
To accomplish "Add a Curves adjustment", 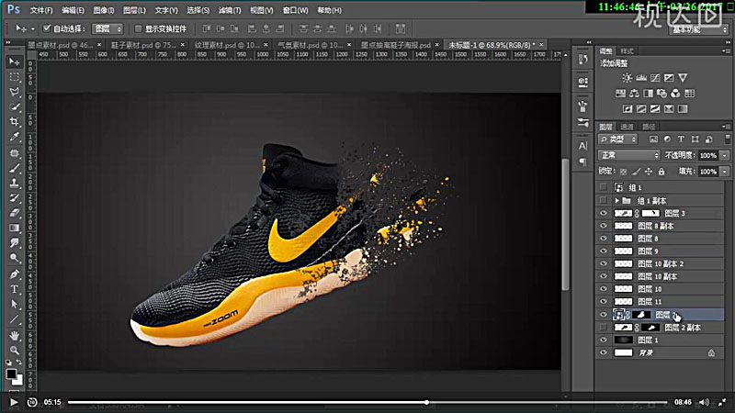I will pos(655,78).
